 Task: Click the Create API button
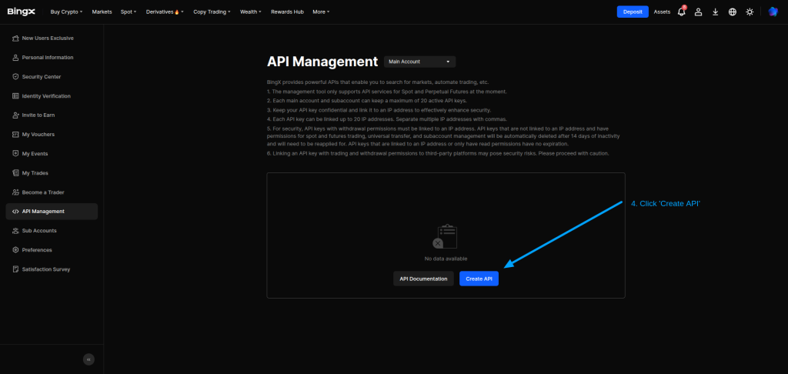479,279
